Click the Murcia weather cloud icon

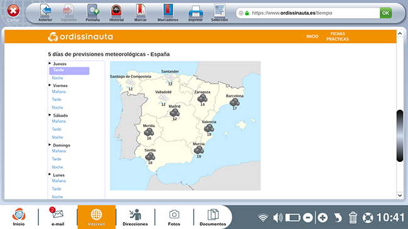click(x=199, y=150)
